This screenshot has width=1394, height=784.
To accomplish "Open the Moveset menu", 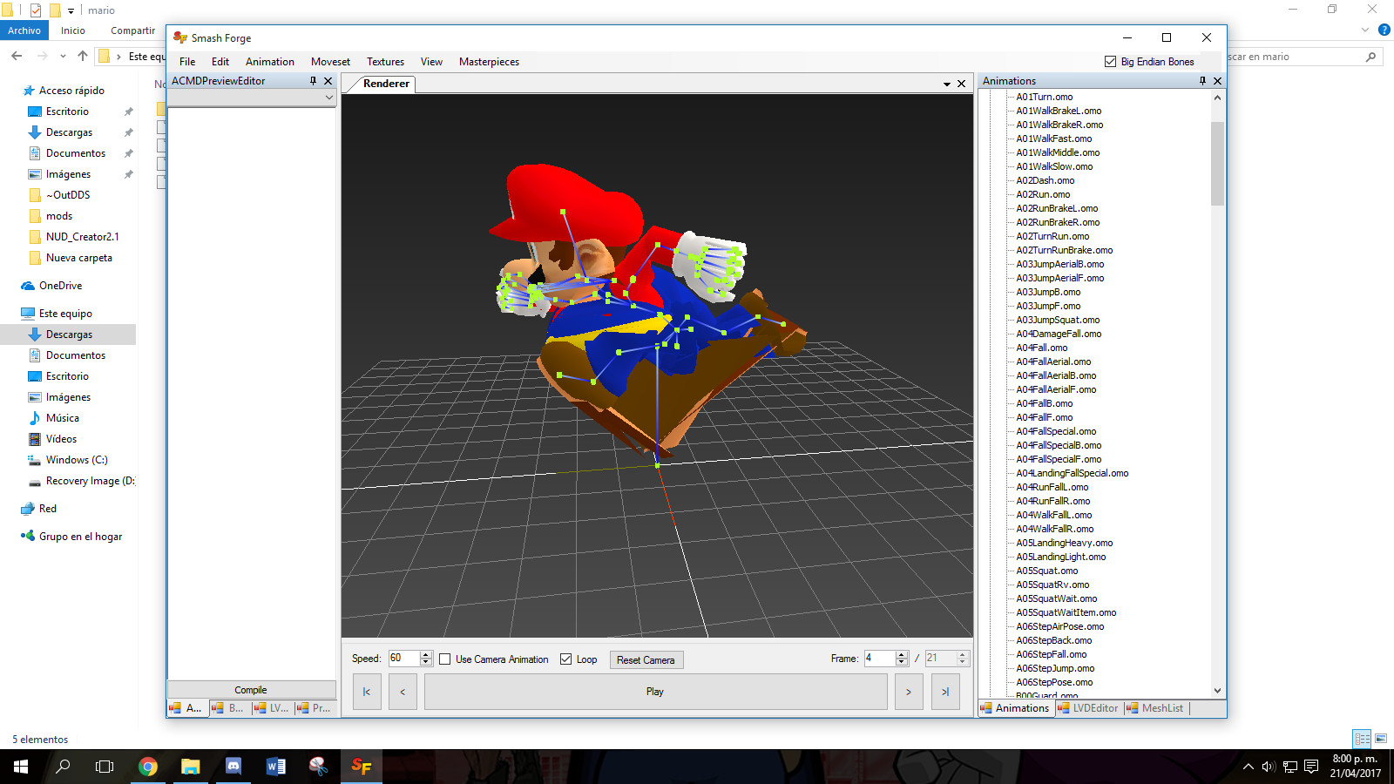I will pos(330,61).
